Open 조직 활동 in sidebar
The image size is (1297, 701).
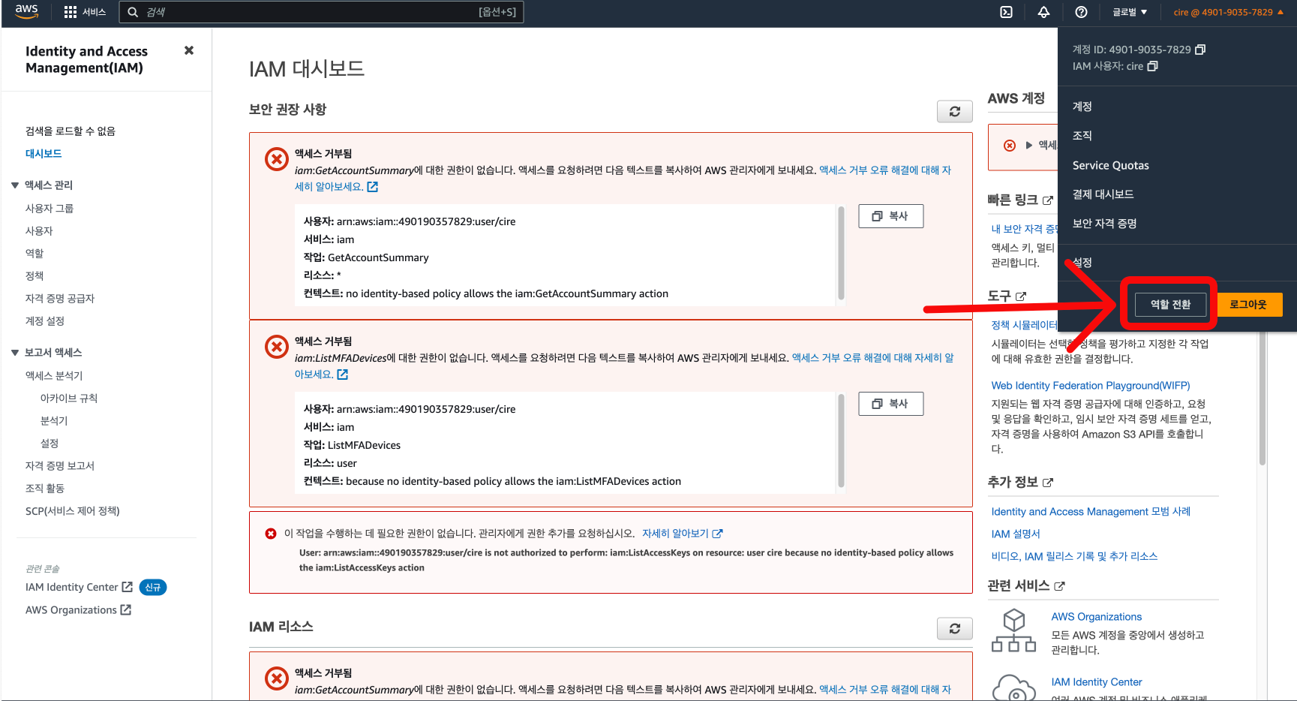coord(45,488)
